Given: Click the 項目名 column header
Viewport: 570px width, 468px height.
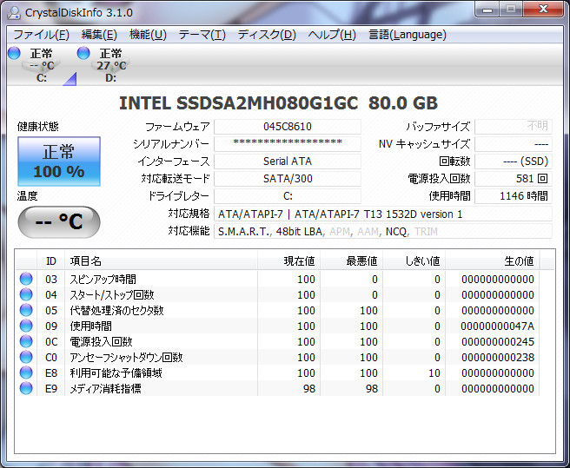Looking at the screenshot, I should point(161,260).
